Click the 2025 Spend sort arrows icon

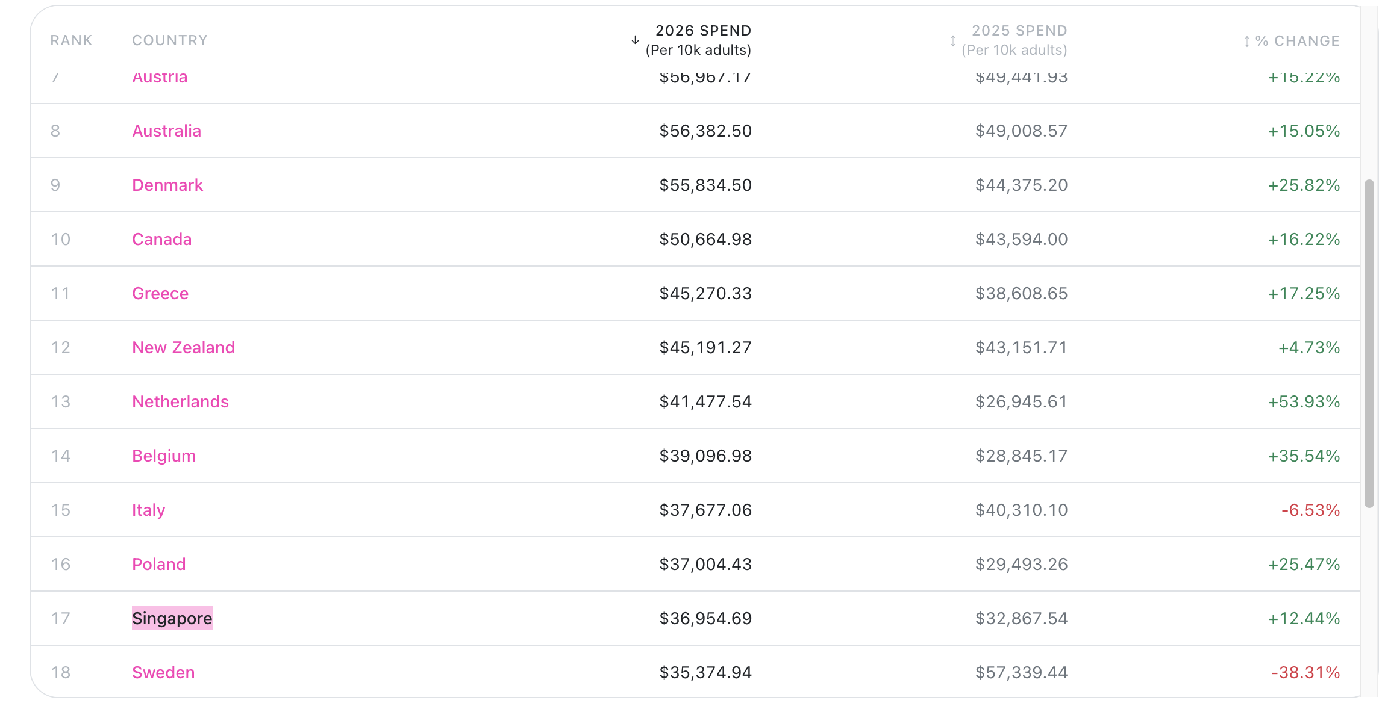pyautogui.click(x=952, y=41)
